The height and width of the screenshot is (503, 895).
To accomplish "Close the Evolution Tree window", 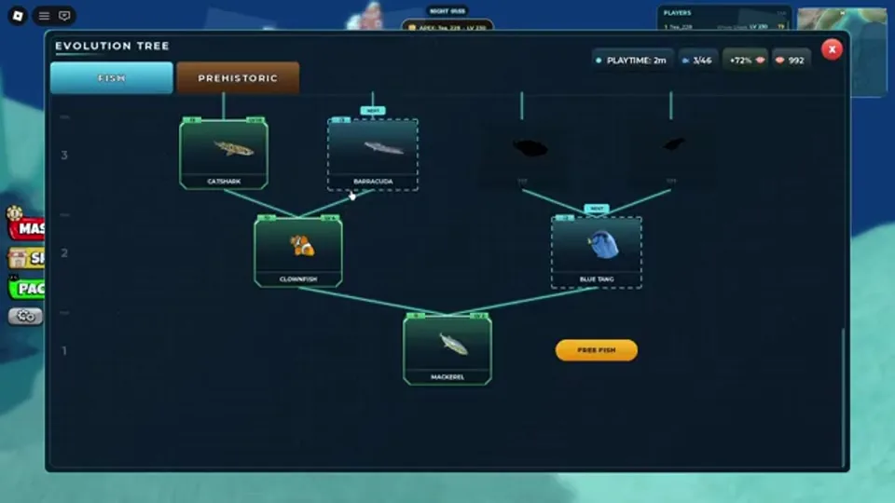I will click(x=832, y=49).
